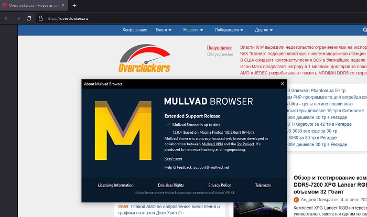Switch to the Популярное tab
The width and height of the screenshot is (367, 217).
click(219, 48)
